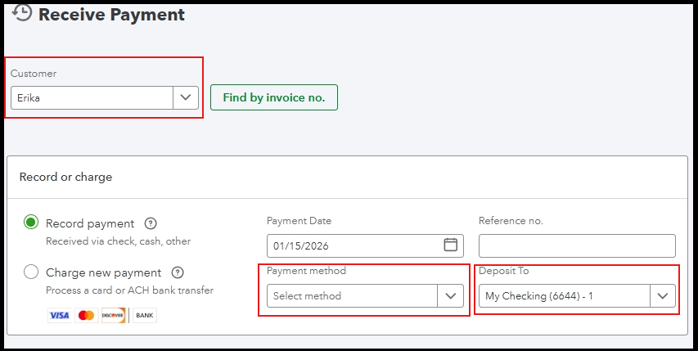The width and height of the screenshot is (698, 351).
Task: Expand the Customer dropdown arrow
Action: 186,97
